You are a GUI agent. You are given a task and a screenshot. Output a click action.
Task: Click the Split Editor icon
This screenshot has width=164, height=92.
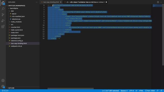click(158, 2)
